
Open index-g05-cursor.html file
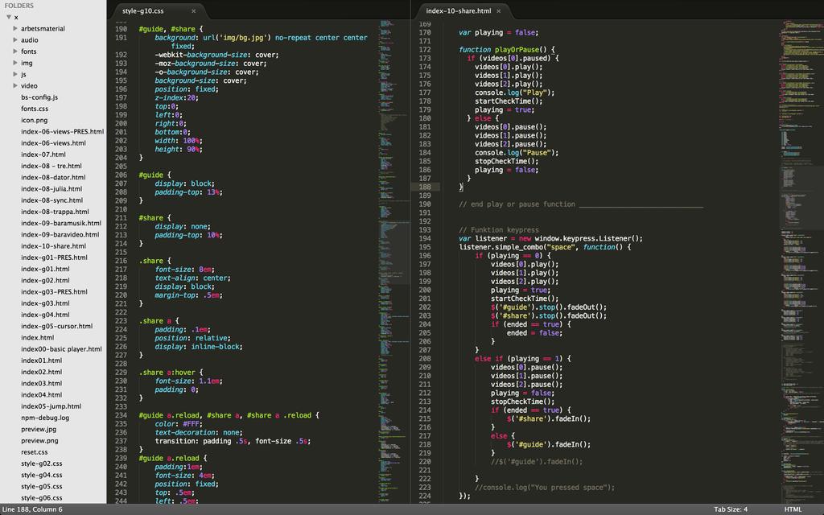pyautogui.click(x=57, y=327)
